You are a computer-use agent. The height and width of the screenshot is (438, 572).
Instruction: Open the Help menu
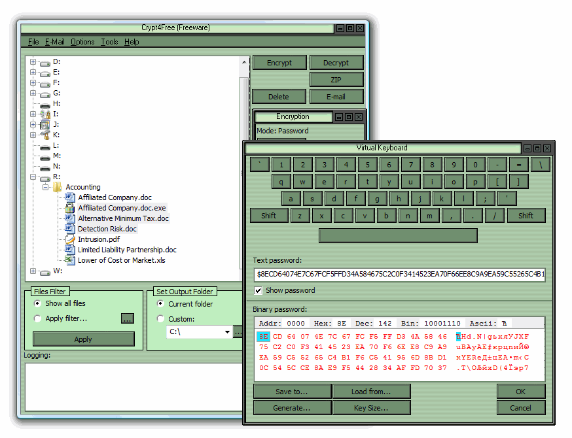tap(132, 42)
